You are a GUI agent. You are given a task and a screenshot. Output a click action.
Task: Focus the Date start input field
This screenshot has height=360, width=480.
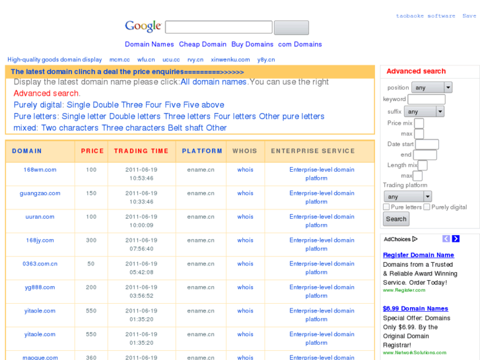[x=427, y=144]
